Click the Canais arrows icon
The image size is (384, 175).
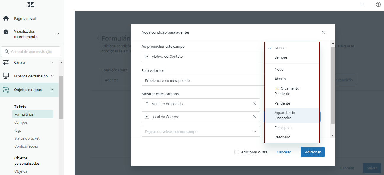point(6,62)
